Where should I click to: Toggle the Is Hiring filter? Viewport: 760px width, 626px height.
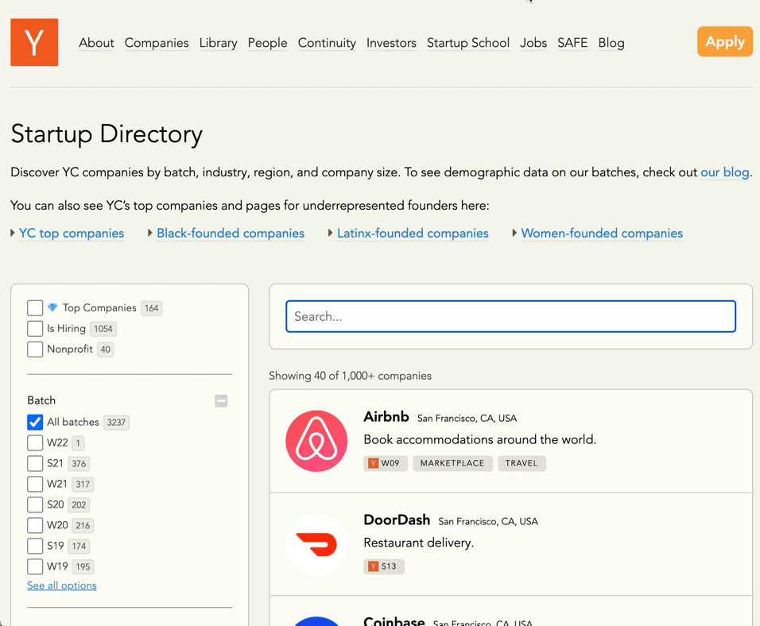pos(35,328)
